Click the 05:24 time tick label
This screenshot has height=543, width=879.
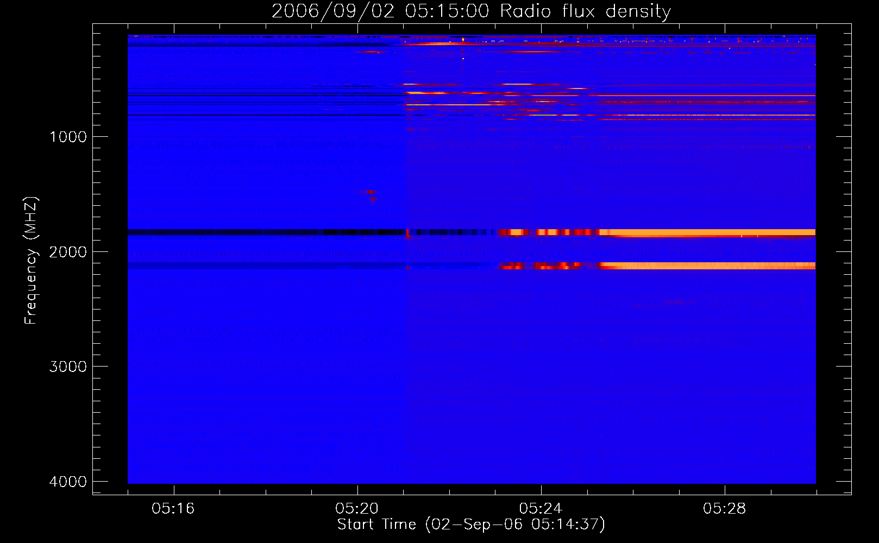pos(541,509)
